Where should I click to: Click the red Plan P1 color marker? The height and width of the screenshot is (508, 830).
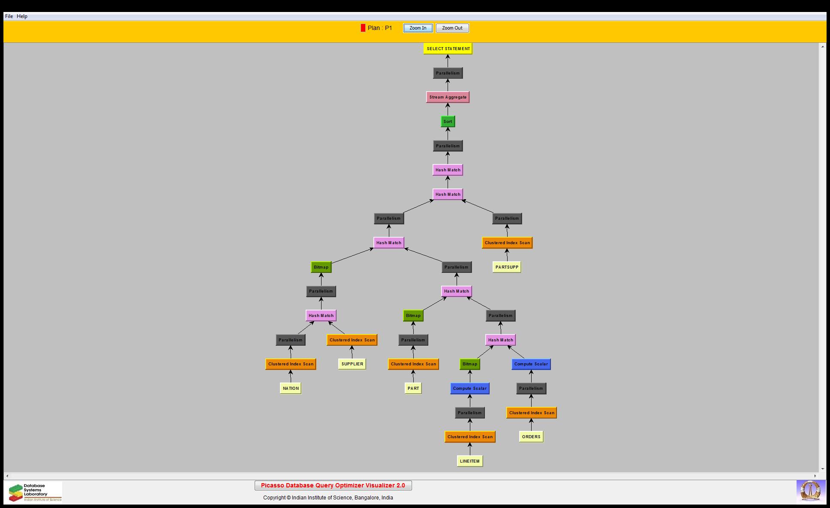pyautogui.click(x=363, y=28)
